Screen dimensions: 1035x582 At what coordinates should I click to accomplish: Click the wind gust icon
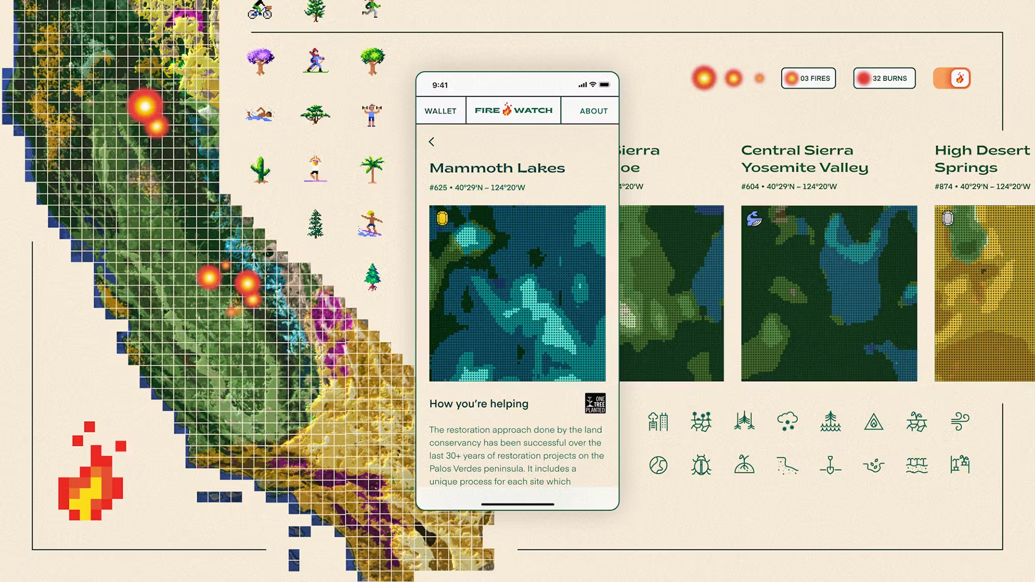click(x=960, y=421)
